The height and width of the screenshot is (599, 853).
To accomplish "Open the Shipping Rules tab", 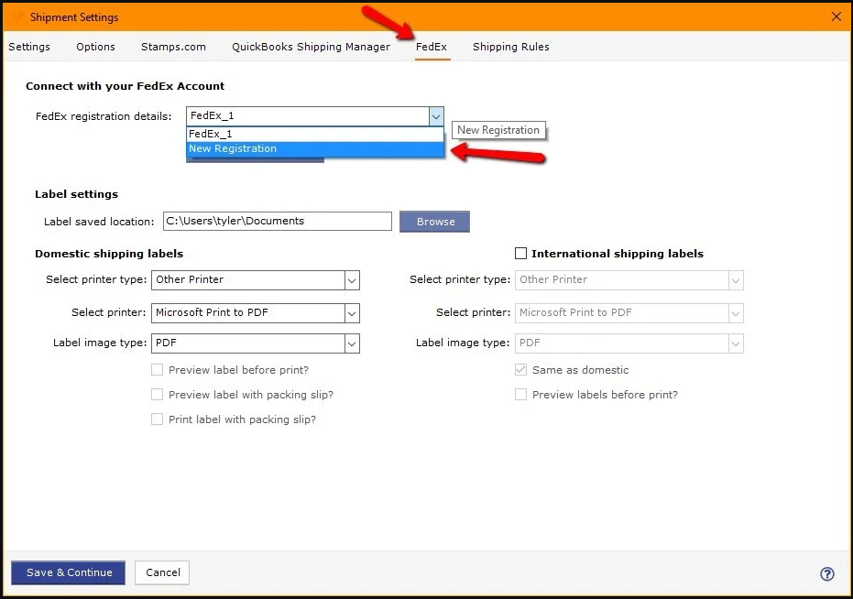I will pos(510,47).
